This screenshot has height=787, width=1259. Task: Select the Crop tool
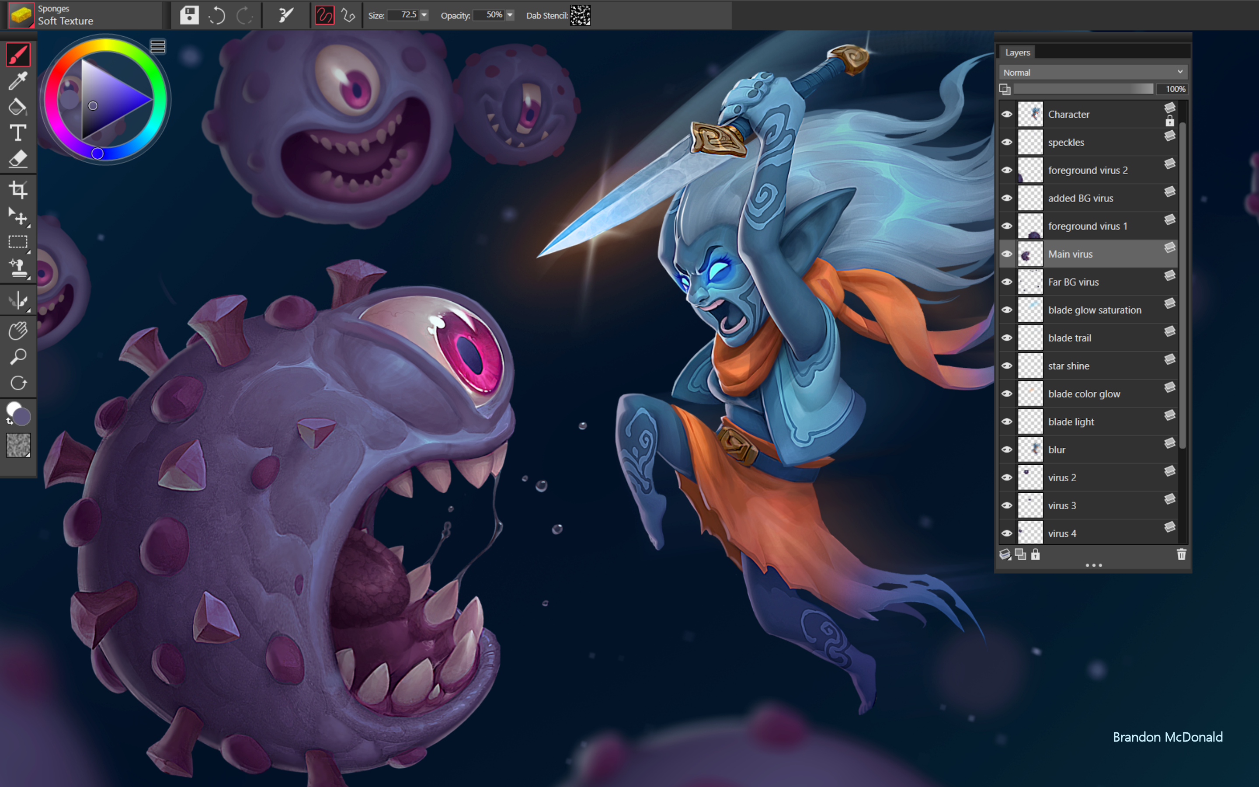click(x=19, y=190)
